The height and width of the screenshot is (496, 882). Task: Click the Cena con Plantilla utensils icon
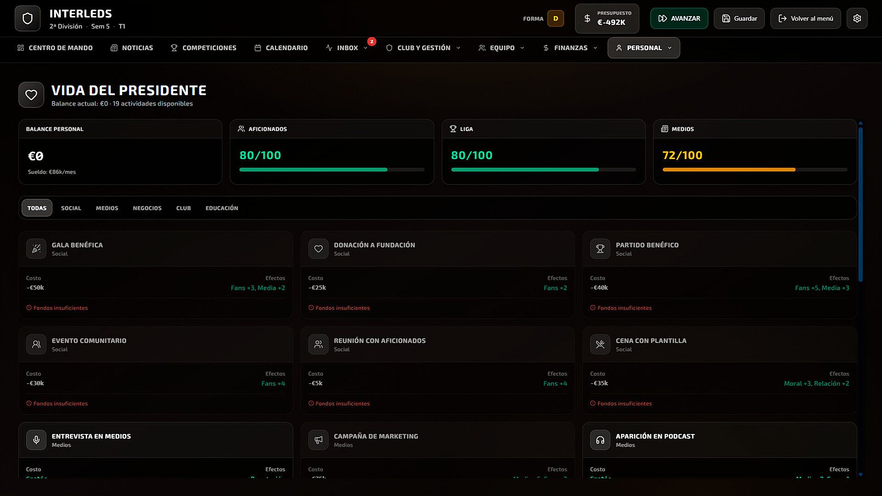coord(600,344)
